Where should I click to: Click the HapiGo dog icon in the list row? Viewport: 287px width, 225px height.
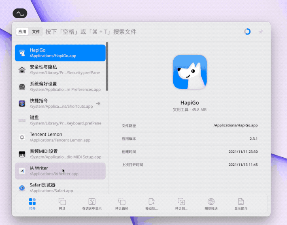click(x=22, y=53)
